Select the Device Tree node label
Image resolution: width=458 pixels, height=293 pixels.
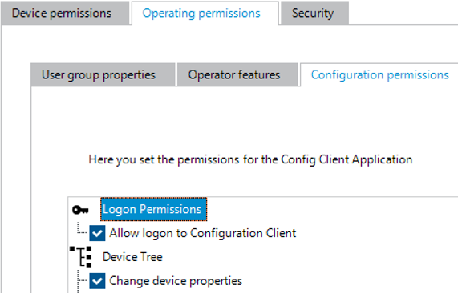132,257
